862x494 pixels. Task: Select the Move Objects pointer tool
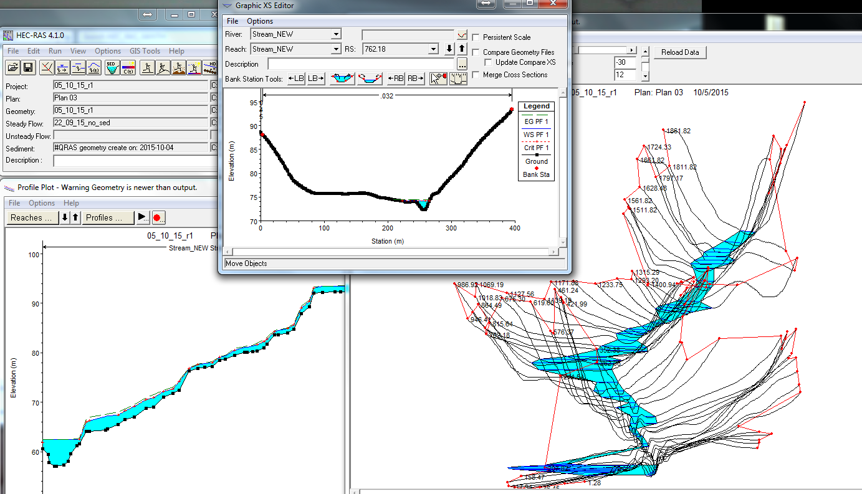click(439, 78)
